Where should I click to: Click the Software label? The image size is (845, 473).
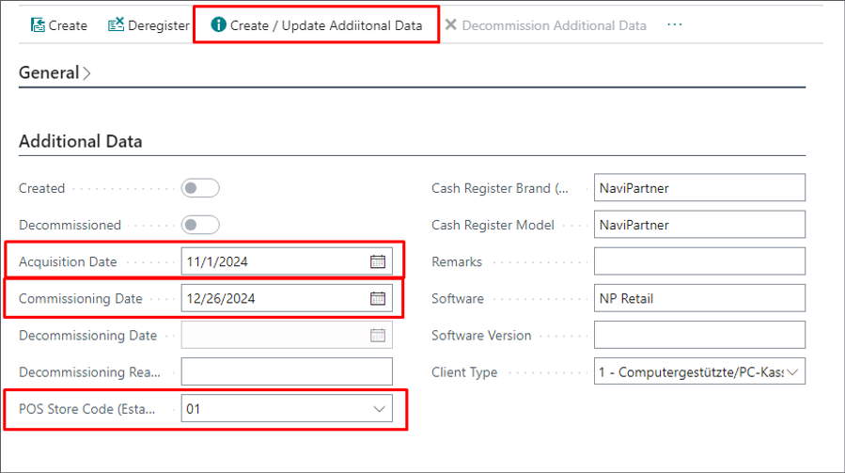coord(458,299)
